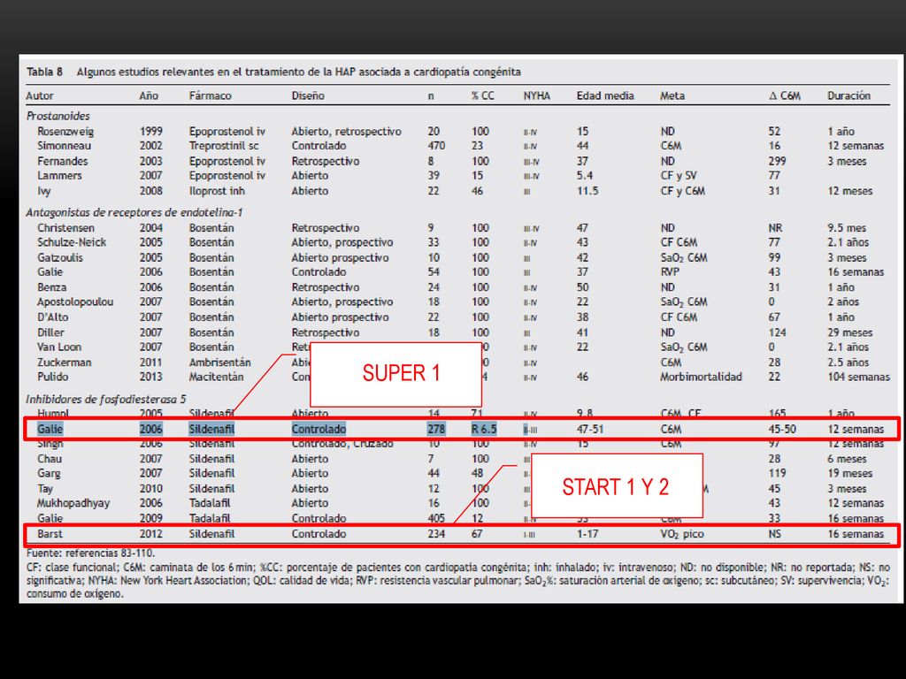Click the author name "Schulze-Neick"

(72, 242)
